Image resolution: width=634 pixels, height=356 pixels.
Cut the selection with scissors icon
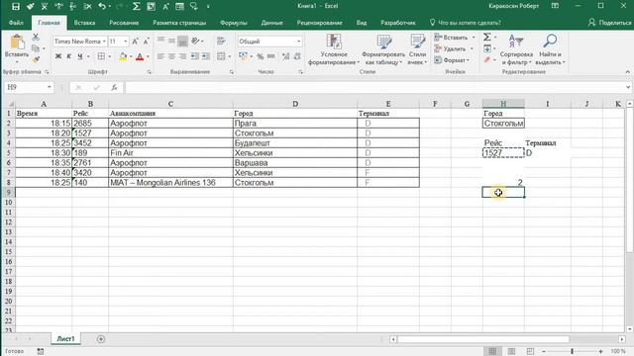36,38
